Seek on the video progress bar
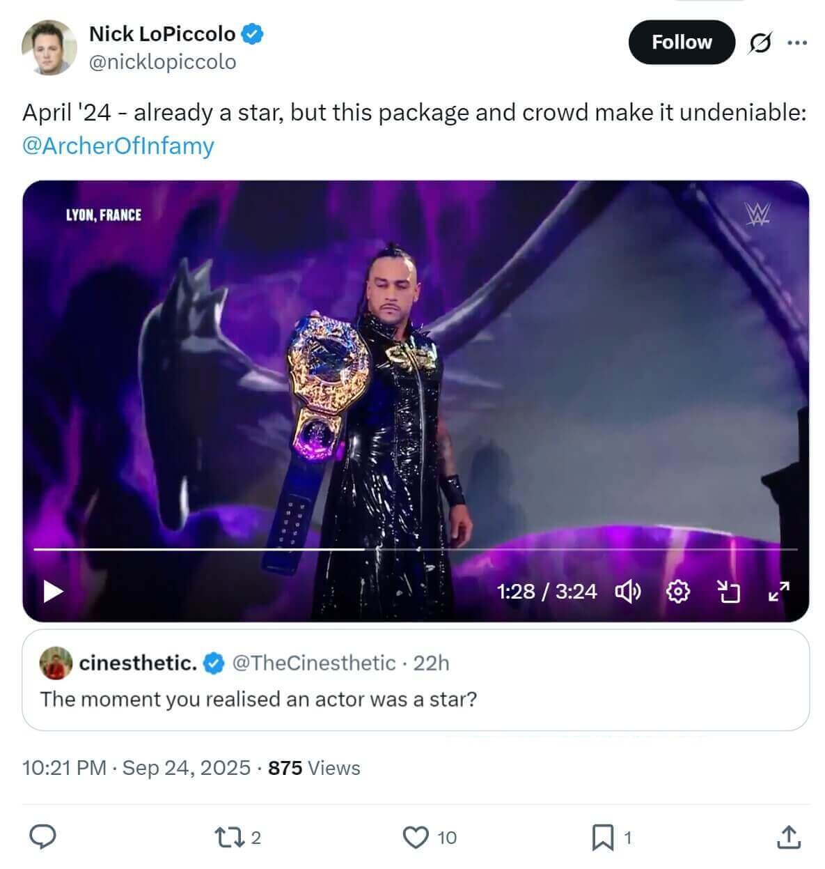Viewport: 825px width, 869px height. click(x=416, y=549)
